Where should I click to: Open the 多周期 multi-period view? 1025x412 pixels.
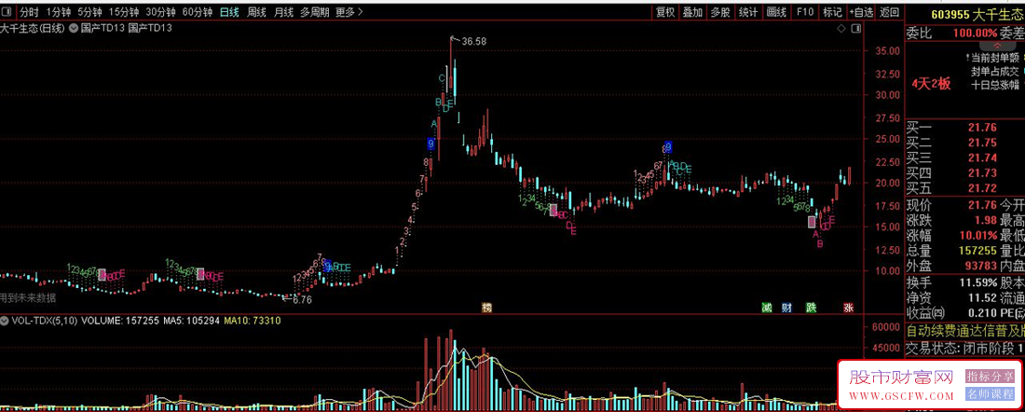pos(314,12)
